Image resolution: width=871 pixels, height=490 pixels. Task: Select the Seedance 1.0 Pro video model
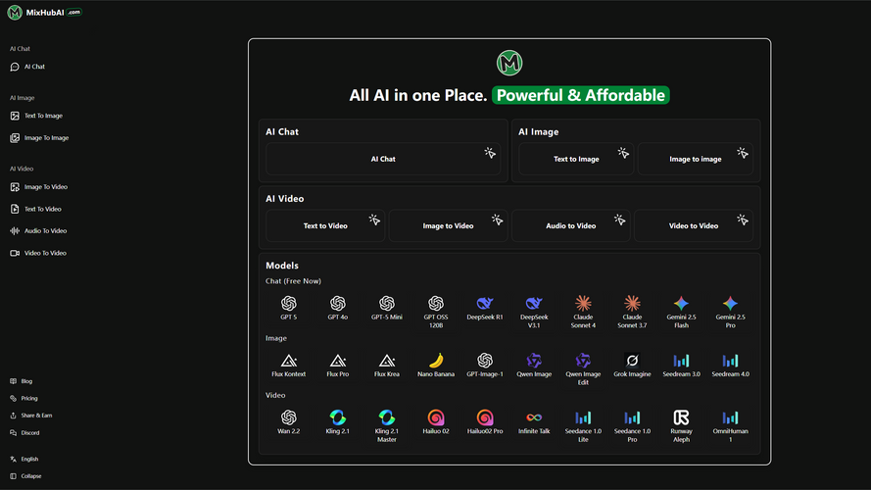pyautogui.click(x=632, y=426)
